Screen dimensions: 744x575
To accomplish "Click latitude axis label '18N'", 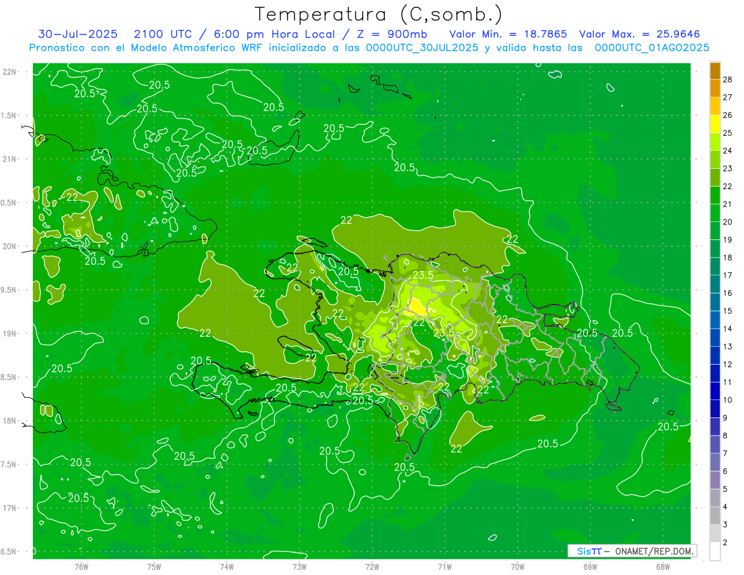I will 9,421.
